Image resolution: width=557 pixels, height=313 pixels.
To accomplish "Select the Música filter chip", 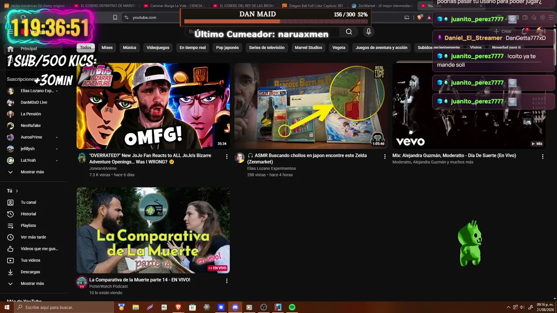I will (130, 48).
